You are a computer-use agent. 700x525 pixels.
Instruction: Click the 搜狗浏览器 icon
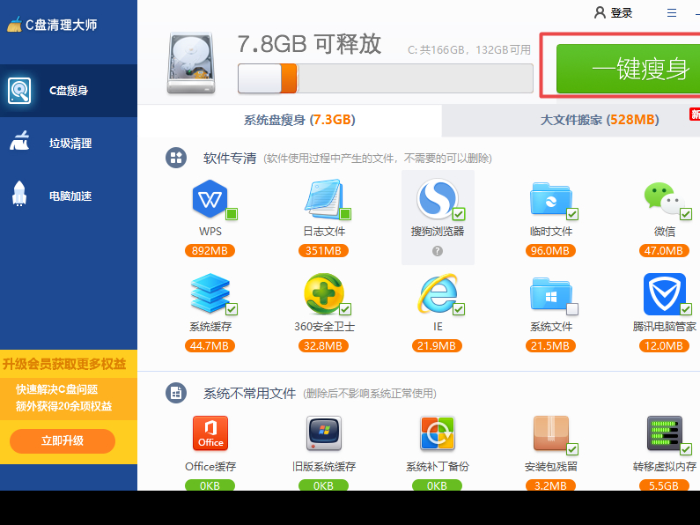[437, 198]
